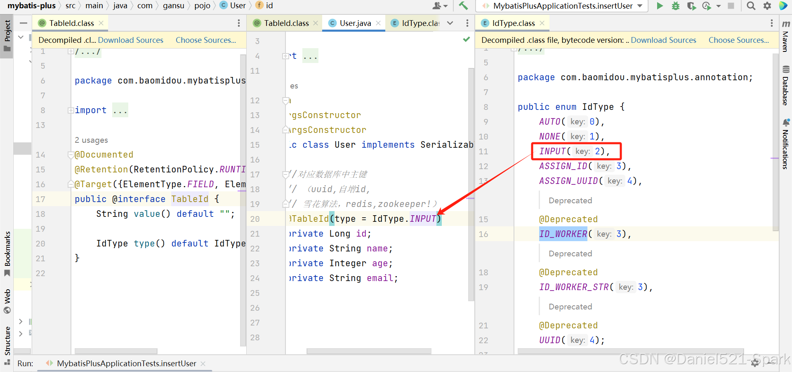Open the dropdown arrow next to the profiler icon
792x372 pixels.
(x=719, y=6)
